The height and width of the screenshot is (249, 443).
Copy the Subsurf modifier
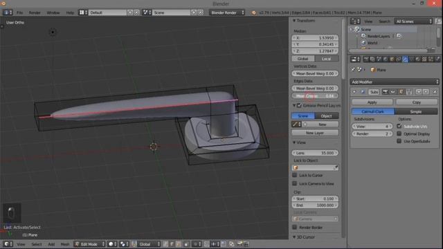click(417, 102)
